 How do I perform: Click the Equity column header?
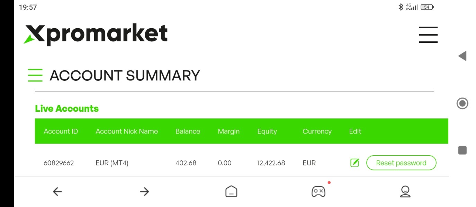tap(267, 131)
